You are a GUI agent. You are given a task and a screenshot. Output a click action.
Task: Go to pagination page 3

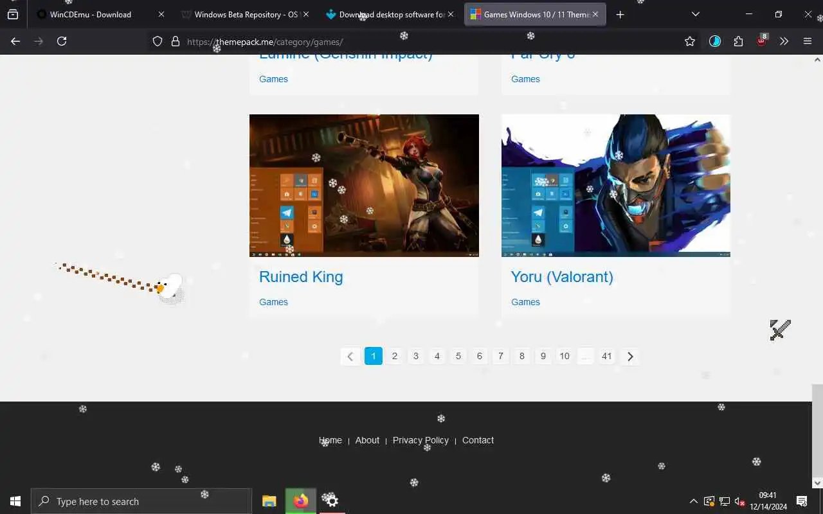[x=416, y=356]
